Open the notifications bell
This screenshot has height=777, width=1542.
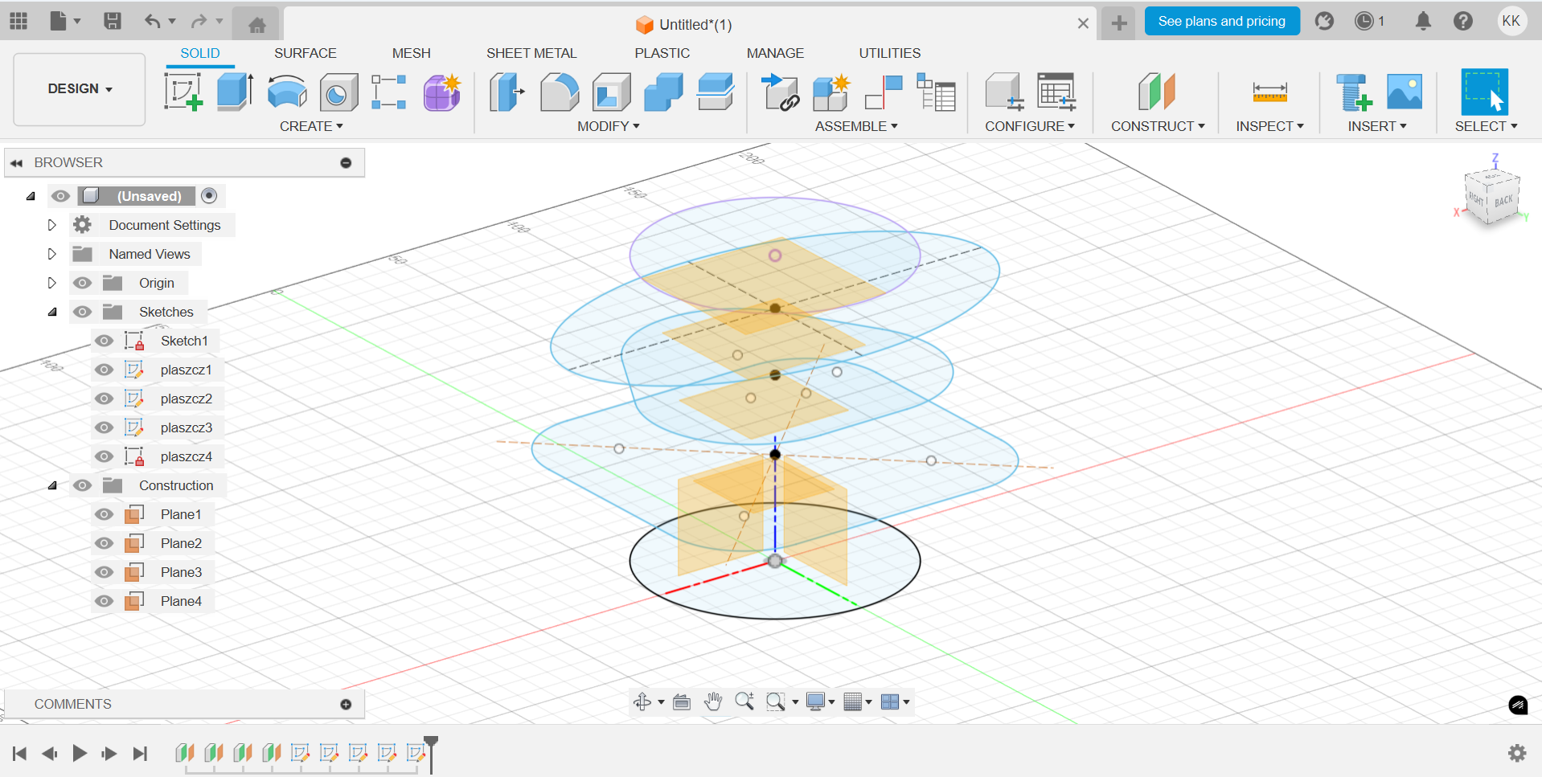click(x=1423, y=21)
